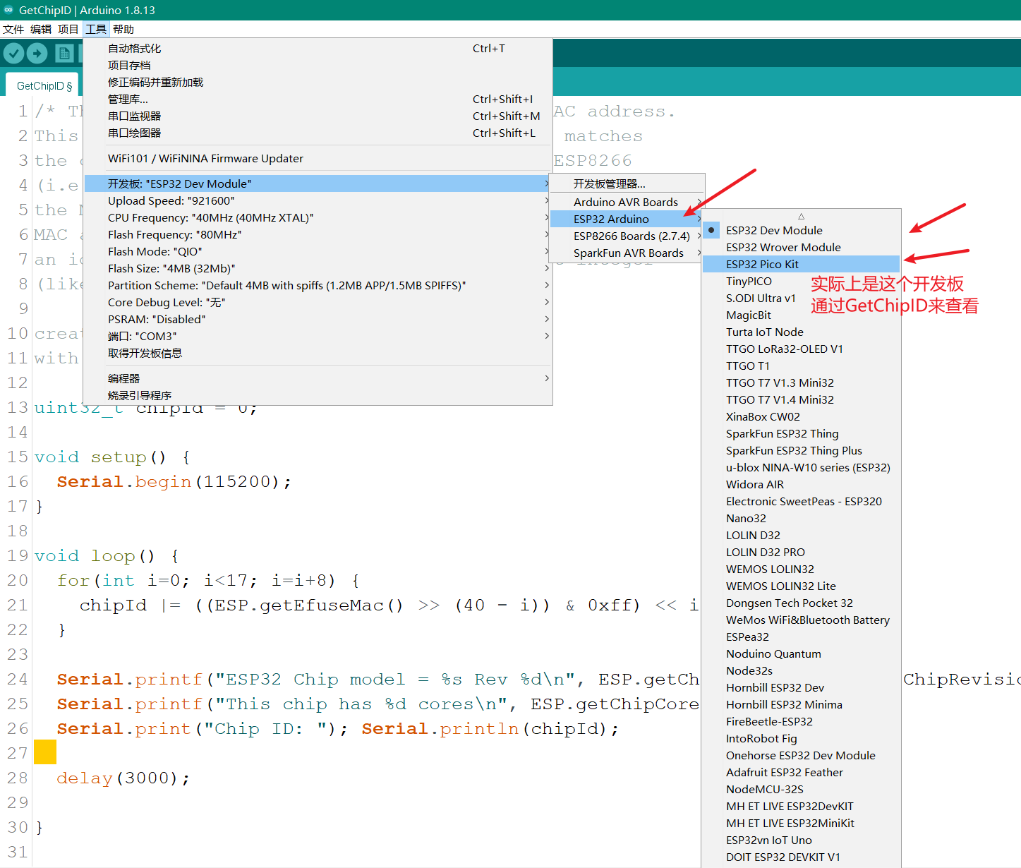Select ESP32 Wrover Module board
The width and height of the screenshot is (1021, 868).
click(801, 247)
